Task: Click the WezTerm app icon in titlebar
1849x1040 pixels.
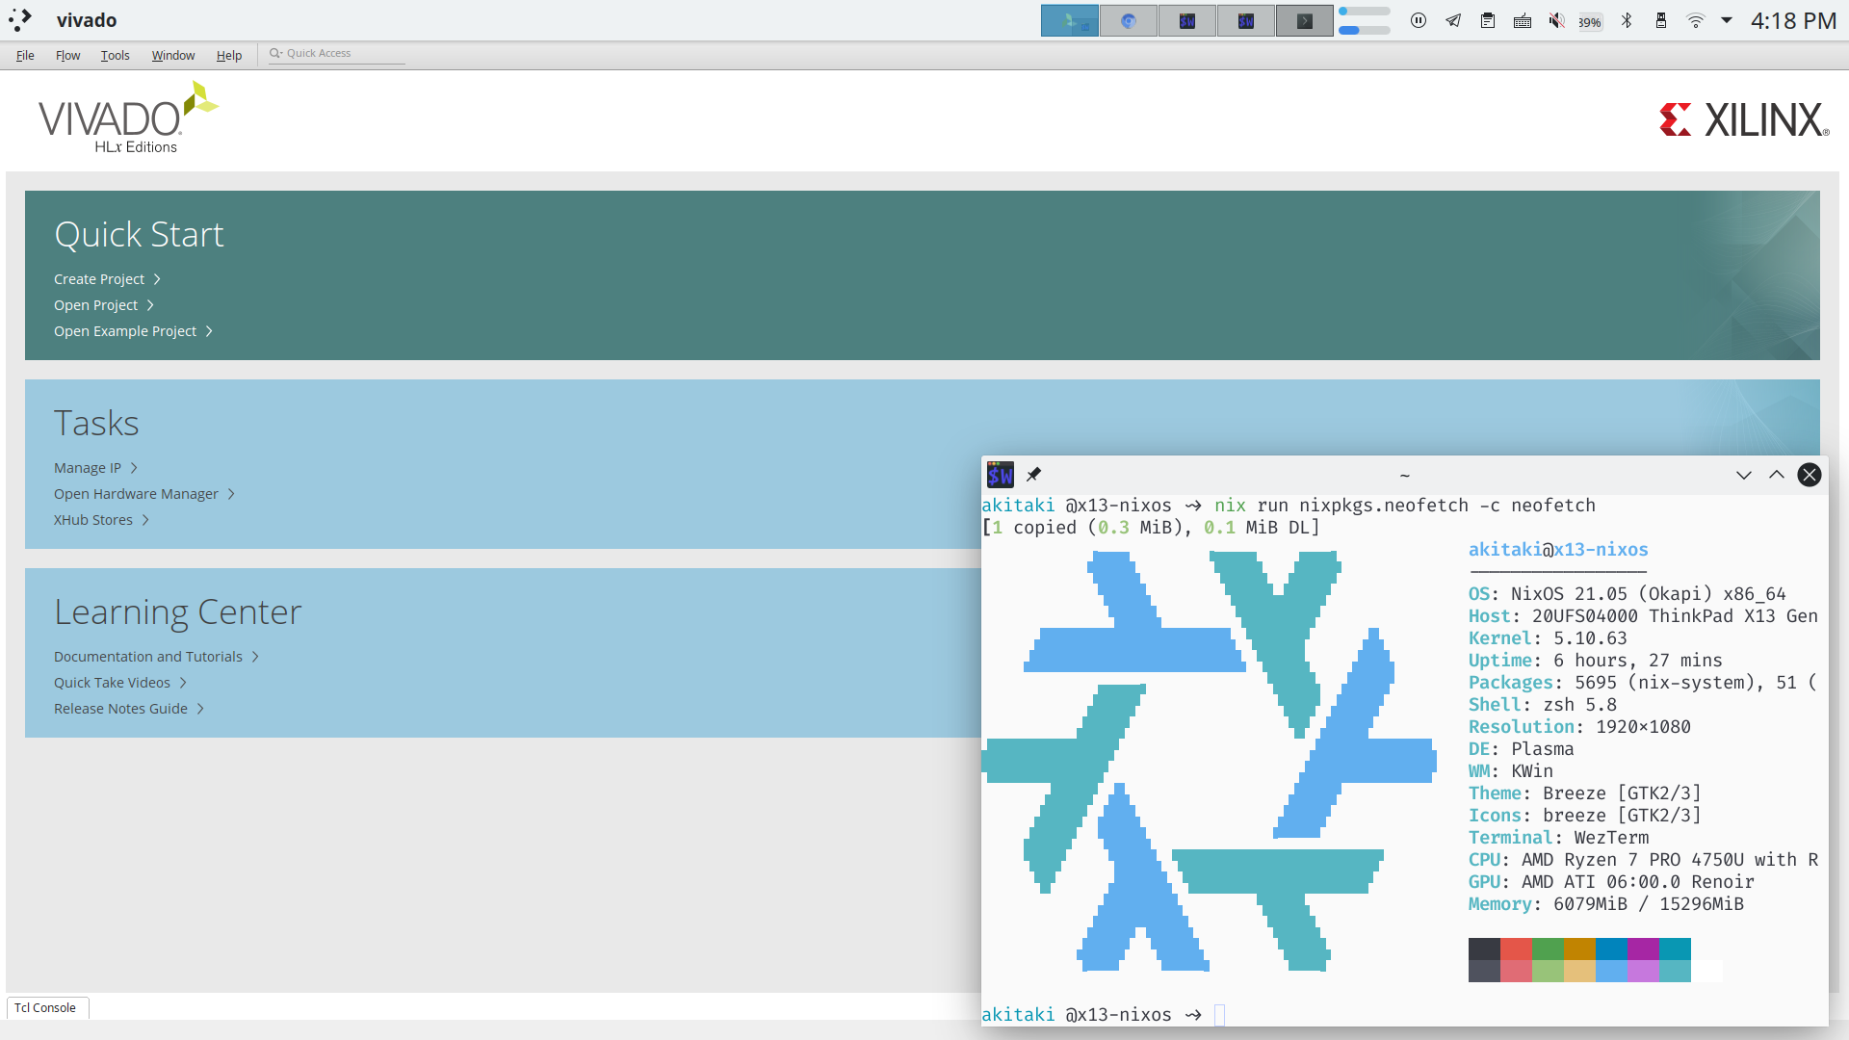Action: 1001,474
